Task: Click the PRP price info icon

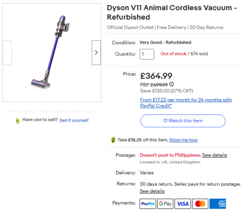Action: (x=172, y=84)
